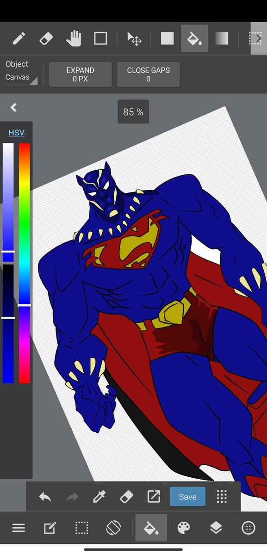
Task: Tap the 85 % zoom indicator
Action: [x=133, y=112]
